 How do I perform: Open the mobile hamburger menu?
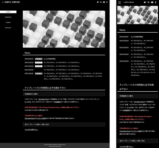[120, 2]
